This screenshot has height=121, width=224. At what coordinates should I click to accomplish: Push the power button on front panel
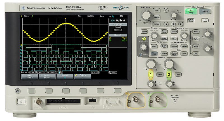pyautogui.click(x=21, y=102)
